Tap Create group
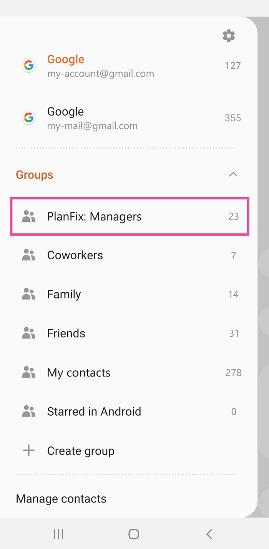Image resolution: width=269 pixels, height=549 pixels. (81, 451)
